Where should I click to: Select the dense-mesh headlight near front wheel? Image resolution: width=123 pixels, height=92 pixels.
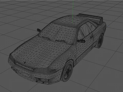pos(44,71)
